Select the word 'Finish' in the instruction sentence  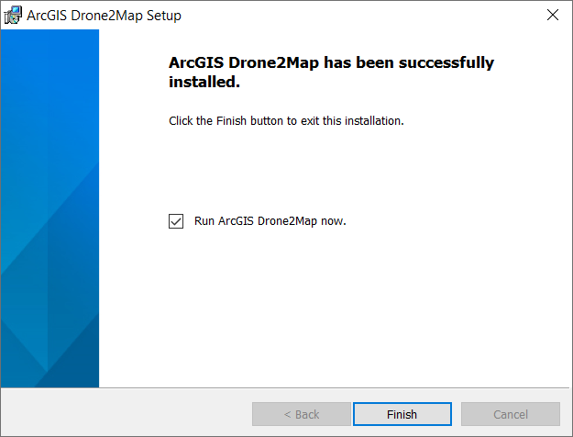click(x=231, y=121)
